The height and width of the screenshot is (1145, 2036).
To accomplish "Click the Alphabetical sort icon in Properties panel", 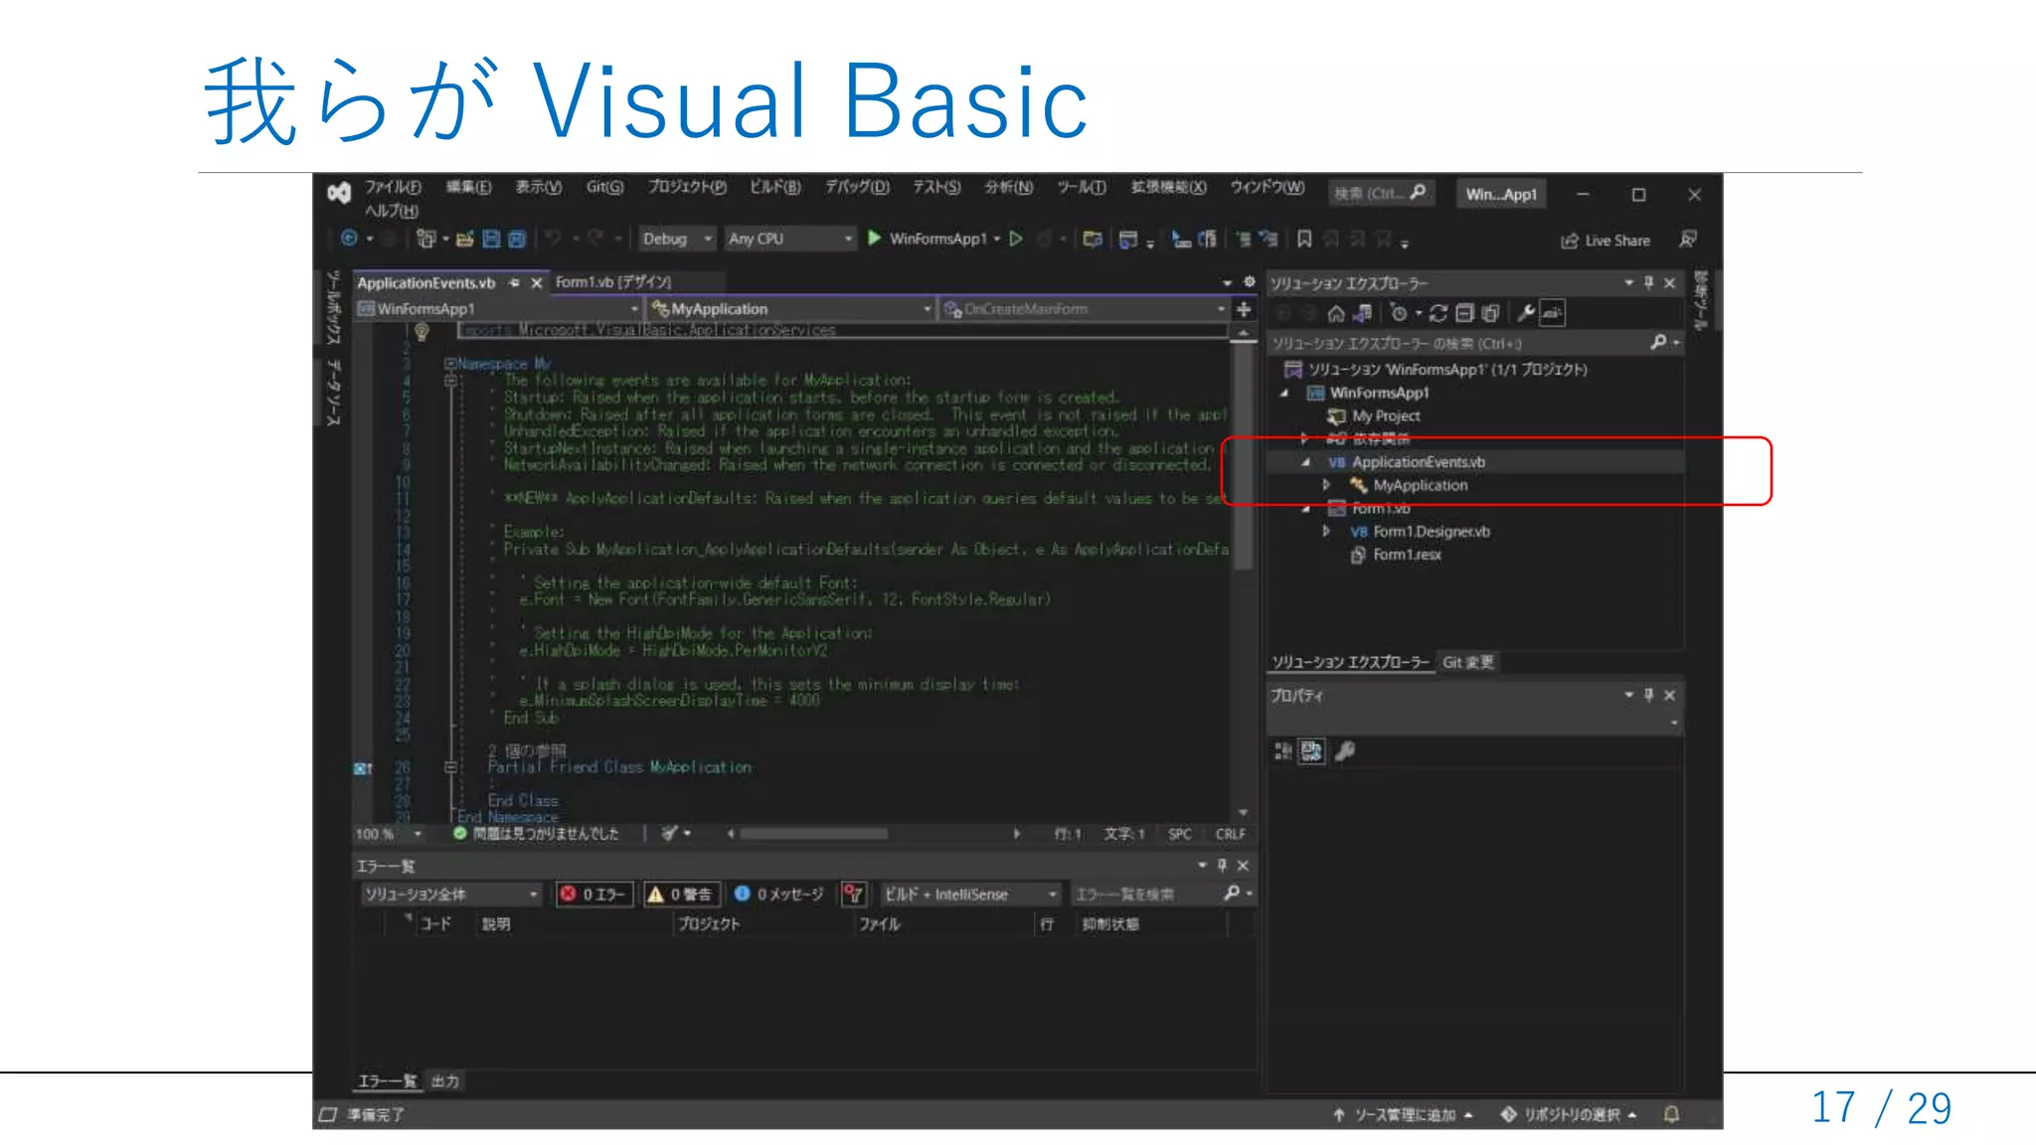I will tap(1312, 751).
